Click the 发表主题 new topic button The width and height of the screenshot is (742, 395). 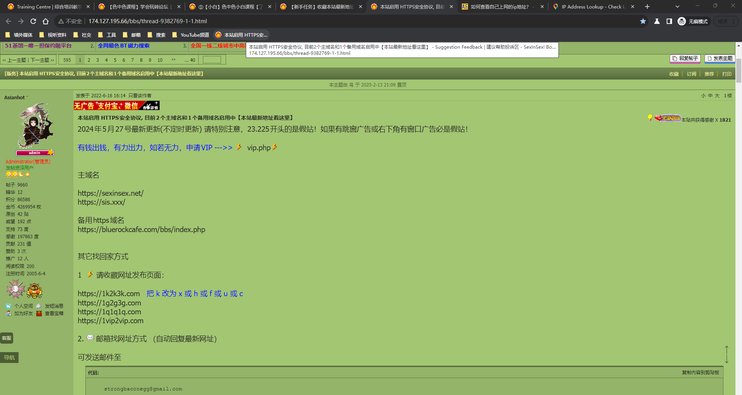click(720, 58)
